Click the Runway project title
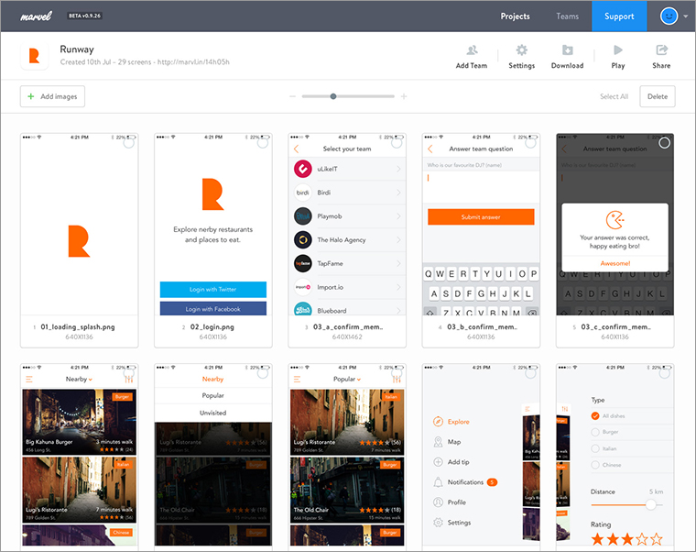Image resolution: width=696 pixels, height=552 pixels. click(77, 50)
